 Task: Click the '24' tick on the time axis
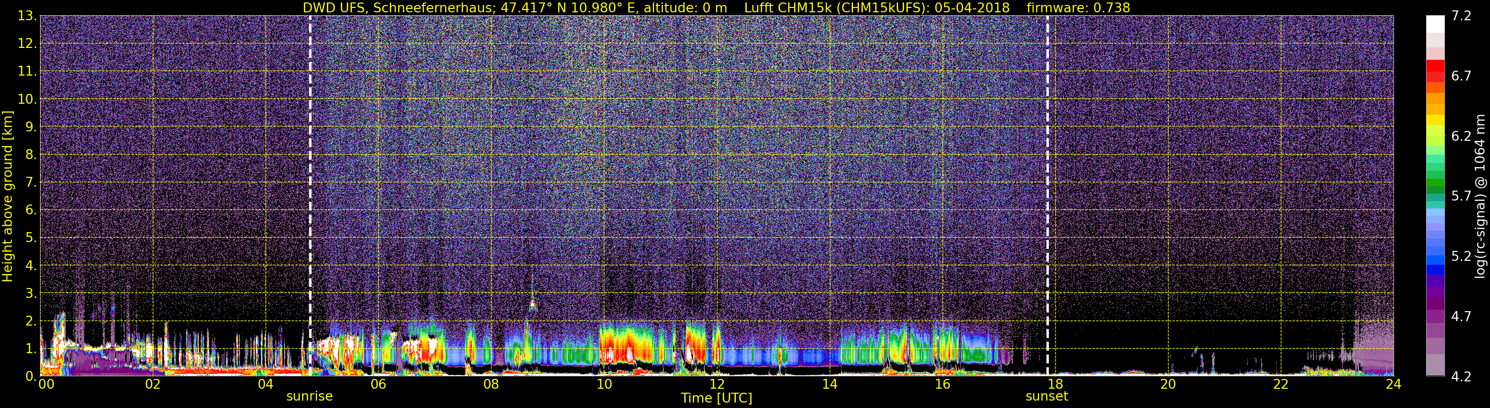point(1394,384)
